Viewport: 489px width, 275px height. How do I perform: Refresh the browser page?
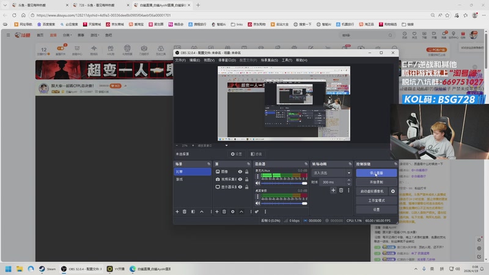point(14,15)
